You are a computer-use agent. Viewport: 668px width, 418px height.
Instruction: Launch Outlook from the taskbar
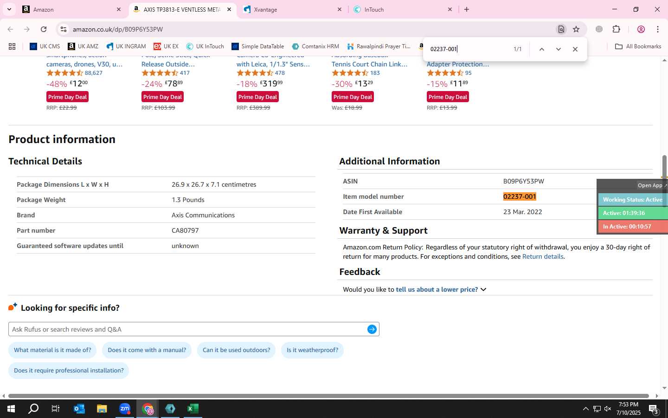pyautogui.click(x=79, y=409)
